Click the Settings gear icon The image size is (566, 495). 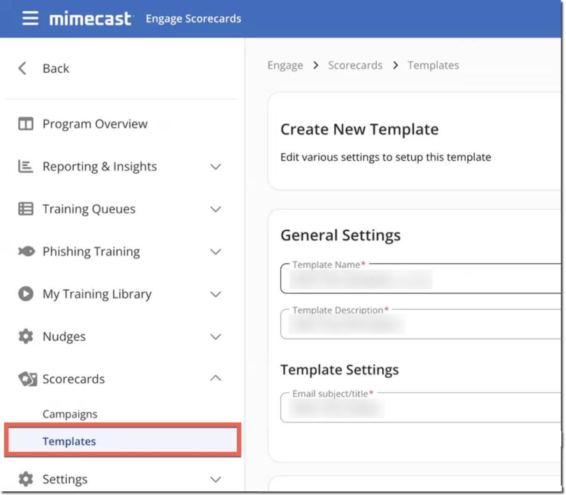pos(26,479)
